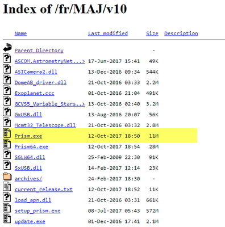Sort the files by Size header
The image size is (225, 227).
coord(152,33)
